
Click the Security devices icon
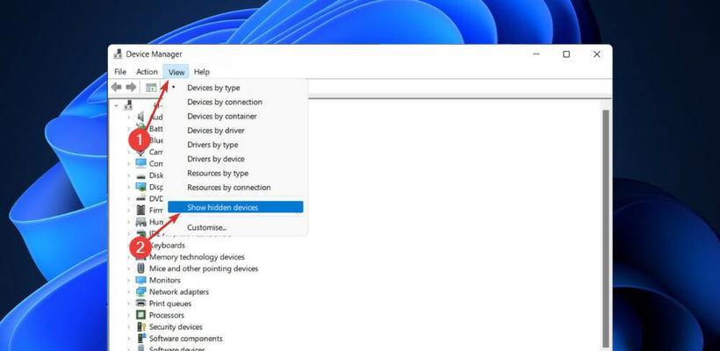pyautogui.click(x=141, y=326)
